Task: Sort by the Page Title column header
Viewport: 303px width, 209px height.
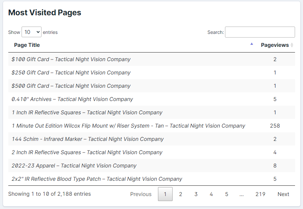Action: coord(27,45)
